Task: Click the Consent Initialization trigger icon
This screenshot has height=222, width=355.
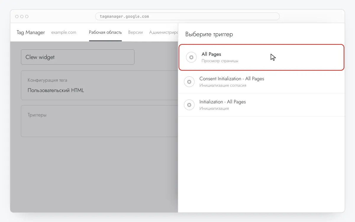Action: [x=189, y=82]
